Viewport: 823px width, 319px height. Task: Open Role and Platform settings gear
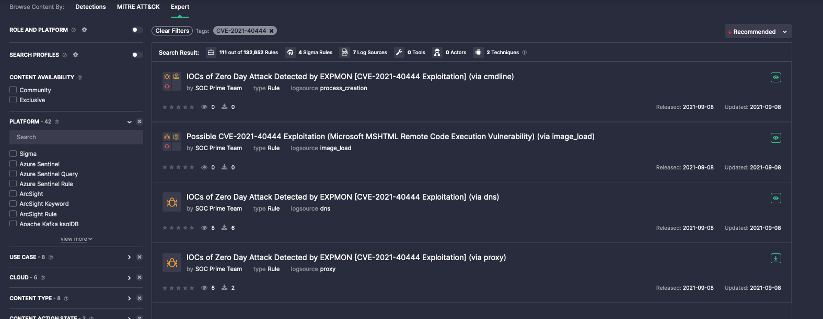point(84,30)
